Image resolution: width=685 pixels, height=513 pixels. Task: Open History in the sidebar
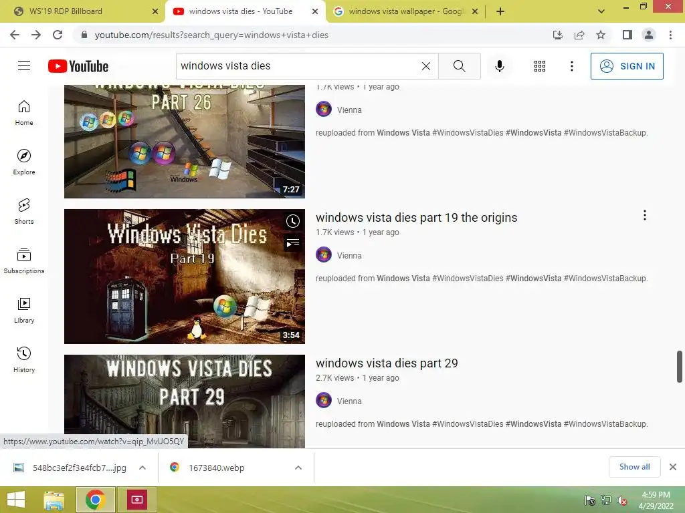24,360
